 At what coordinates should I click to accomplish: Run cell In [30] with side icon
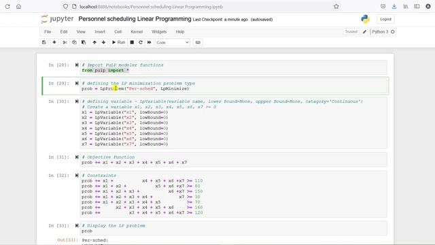pos(77,101)
